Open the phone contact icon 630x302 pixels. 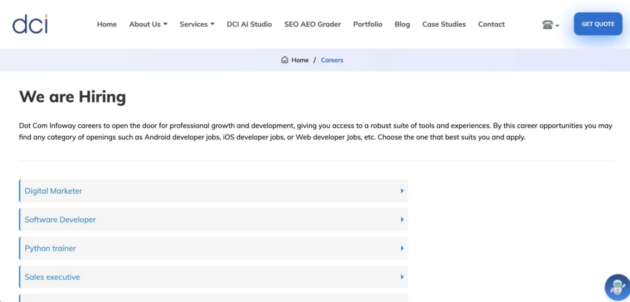point(547,25)
